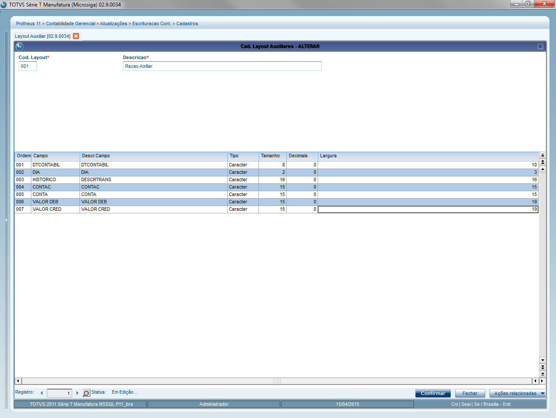Page up with double up-arrow button
The width and height of the screenshot is (556, 418).
tap(543, 162)
